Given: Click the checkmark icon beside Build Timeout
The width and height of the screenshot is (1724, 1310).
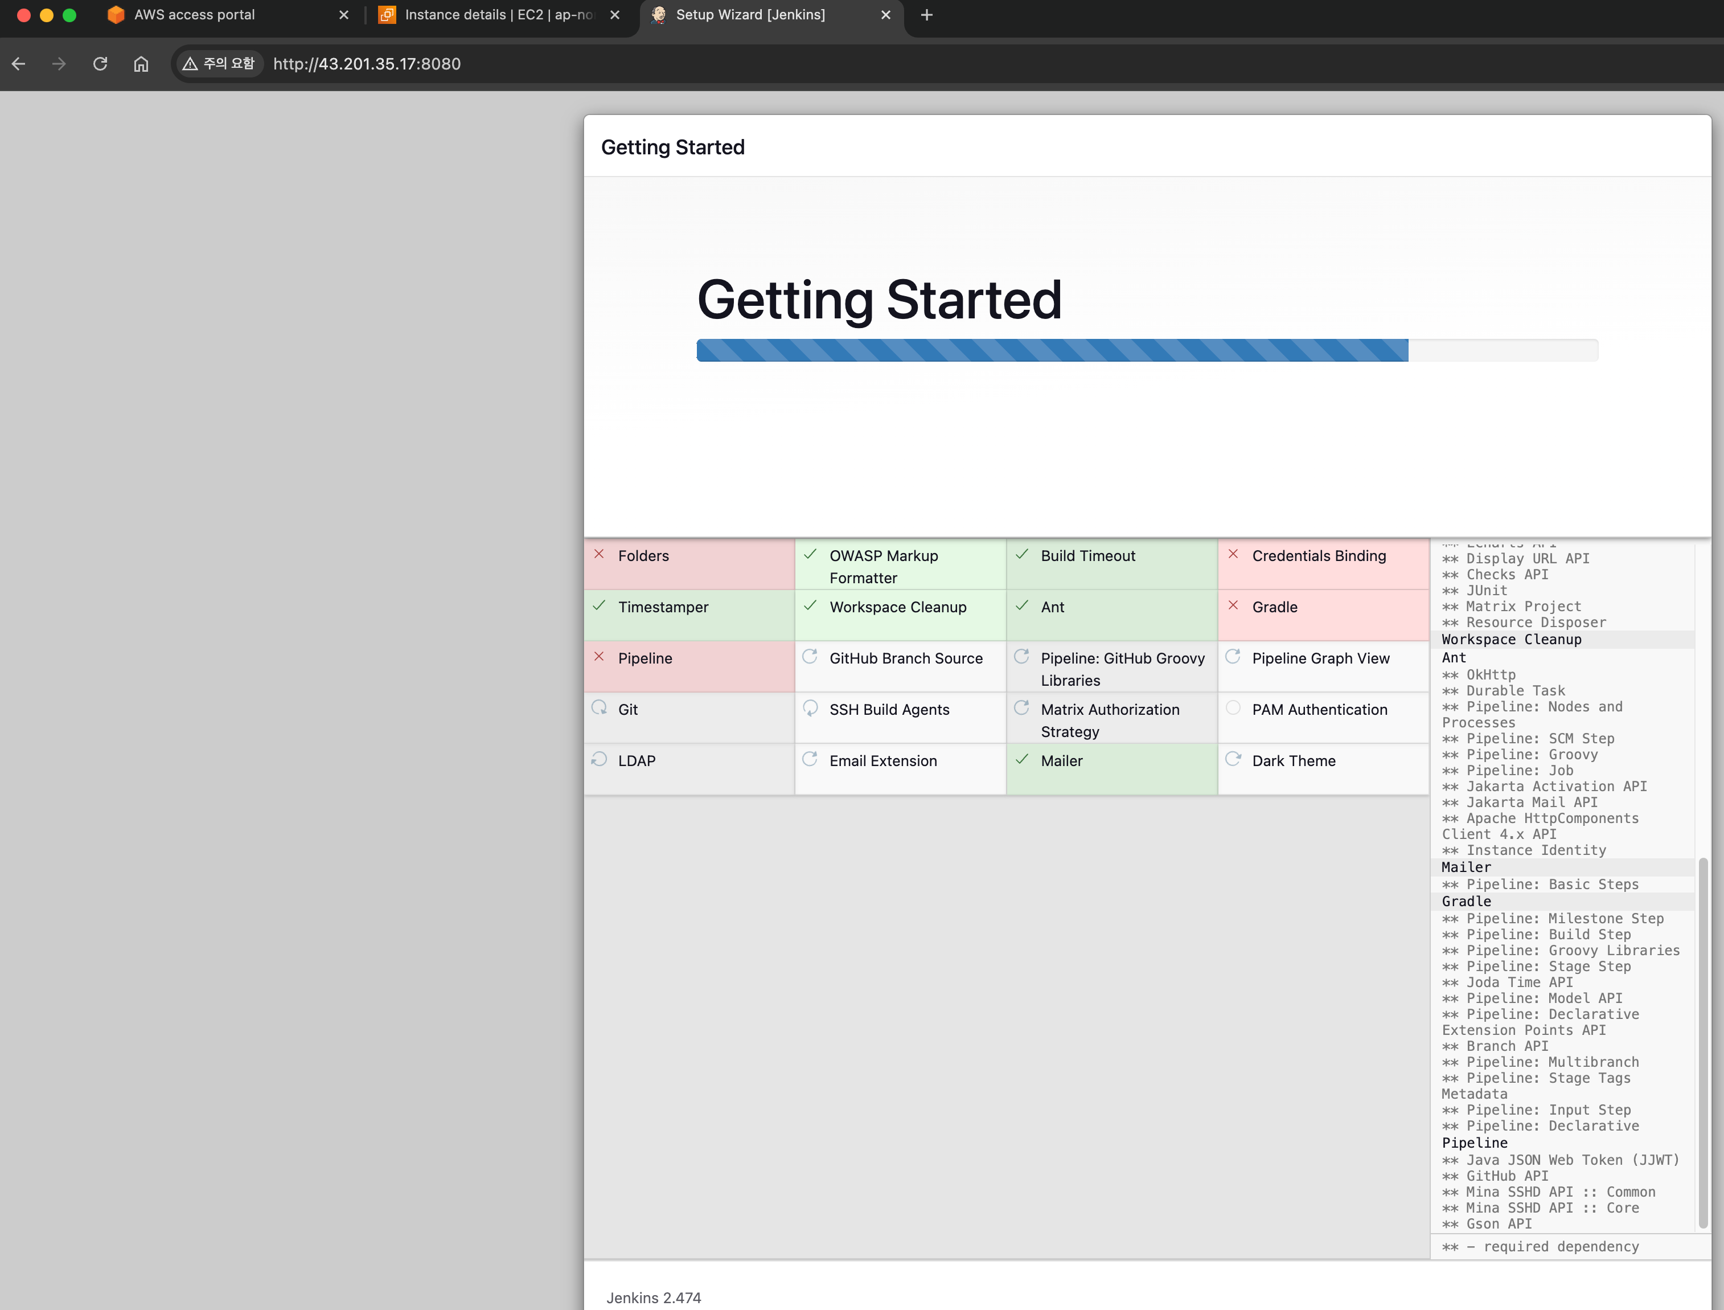Looking at the screenshot, I should pyautogui.click(x=1022, y=554).
